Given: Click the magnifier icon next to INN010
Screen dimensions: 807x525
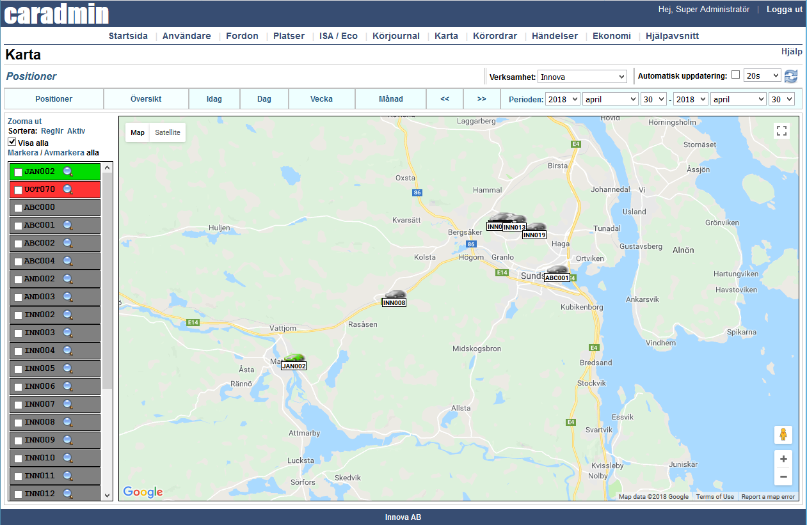Looking at the screenshot, I should point(68,458).
